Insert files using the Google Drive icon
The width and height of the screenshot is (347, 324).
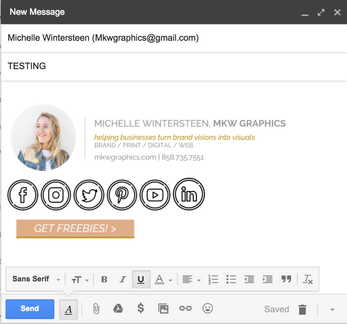[x=118, y=309]
